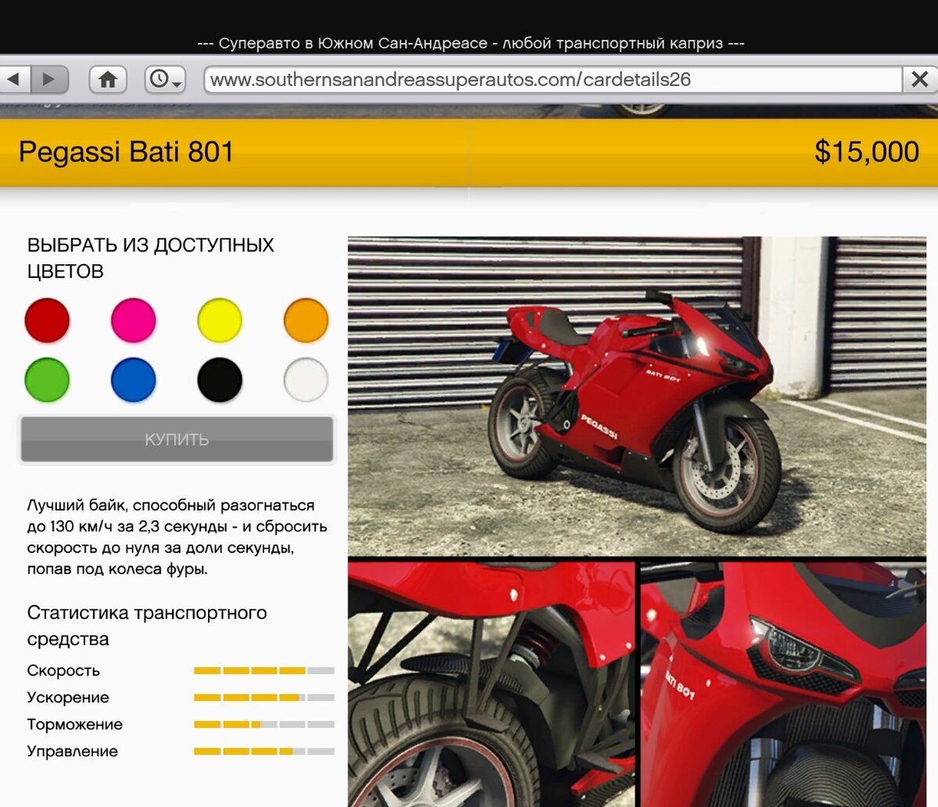Select the red color swatch
Viewport: 938px width, 807px height.
pyautogui.click(x=47, y=320)
